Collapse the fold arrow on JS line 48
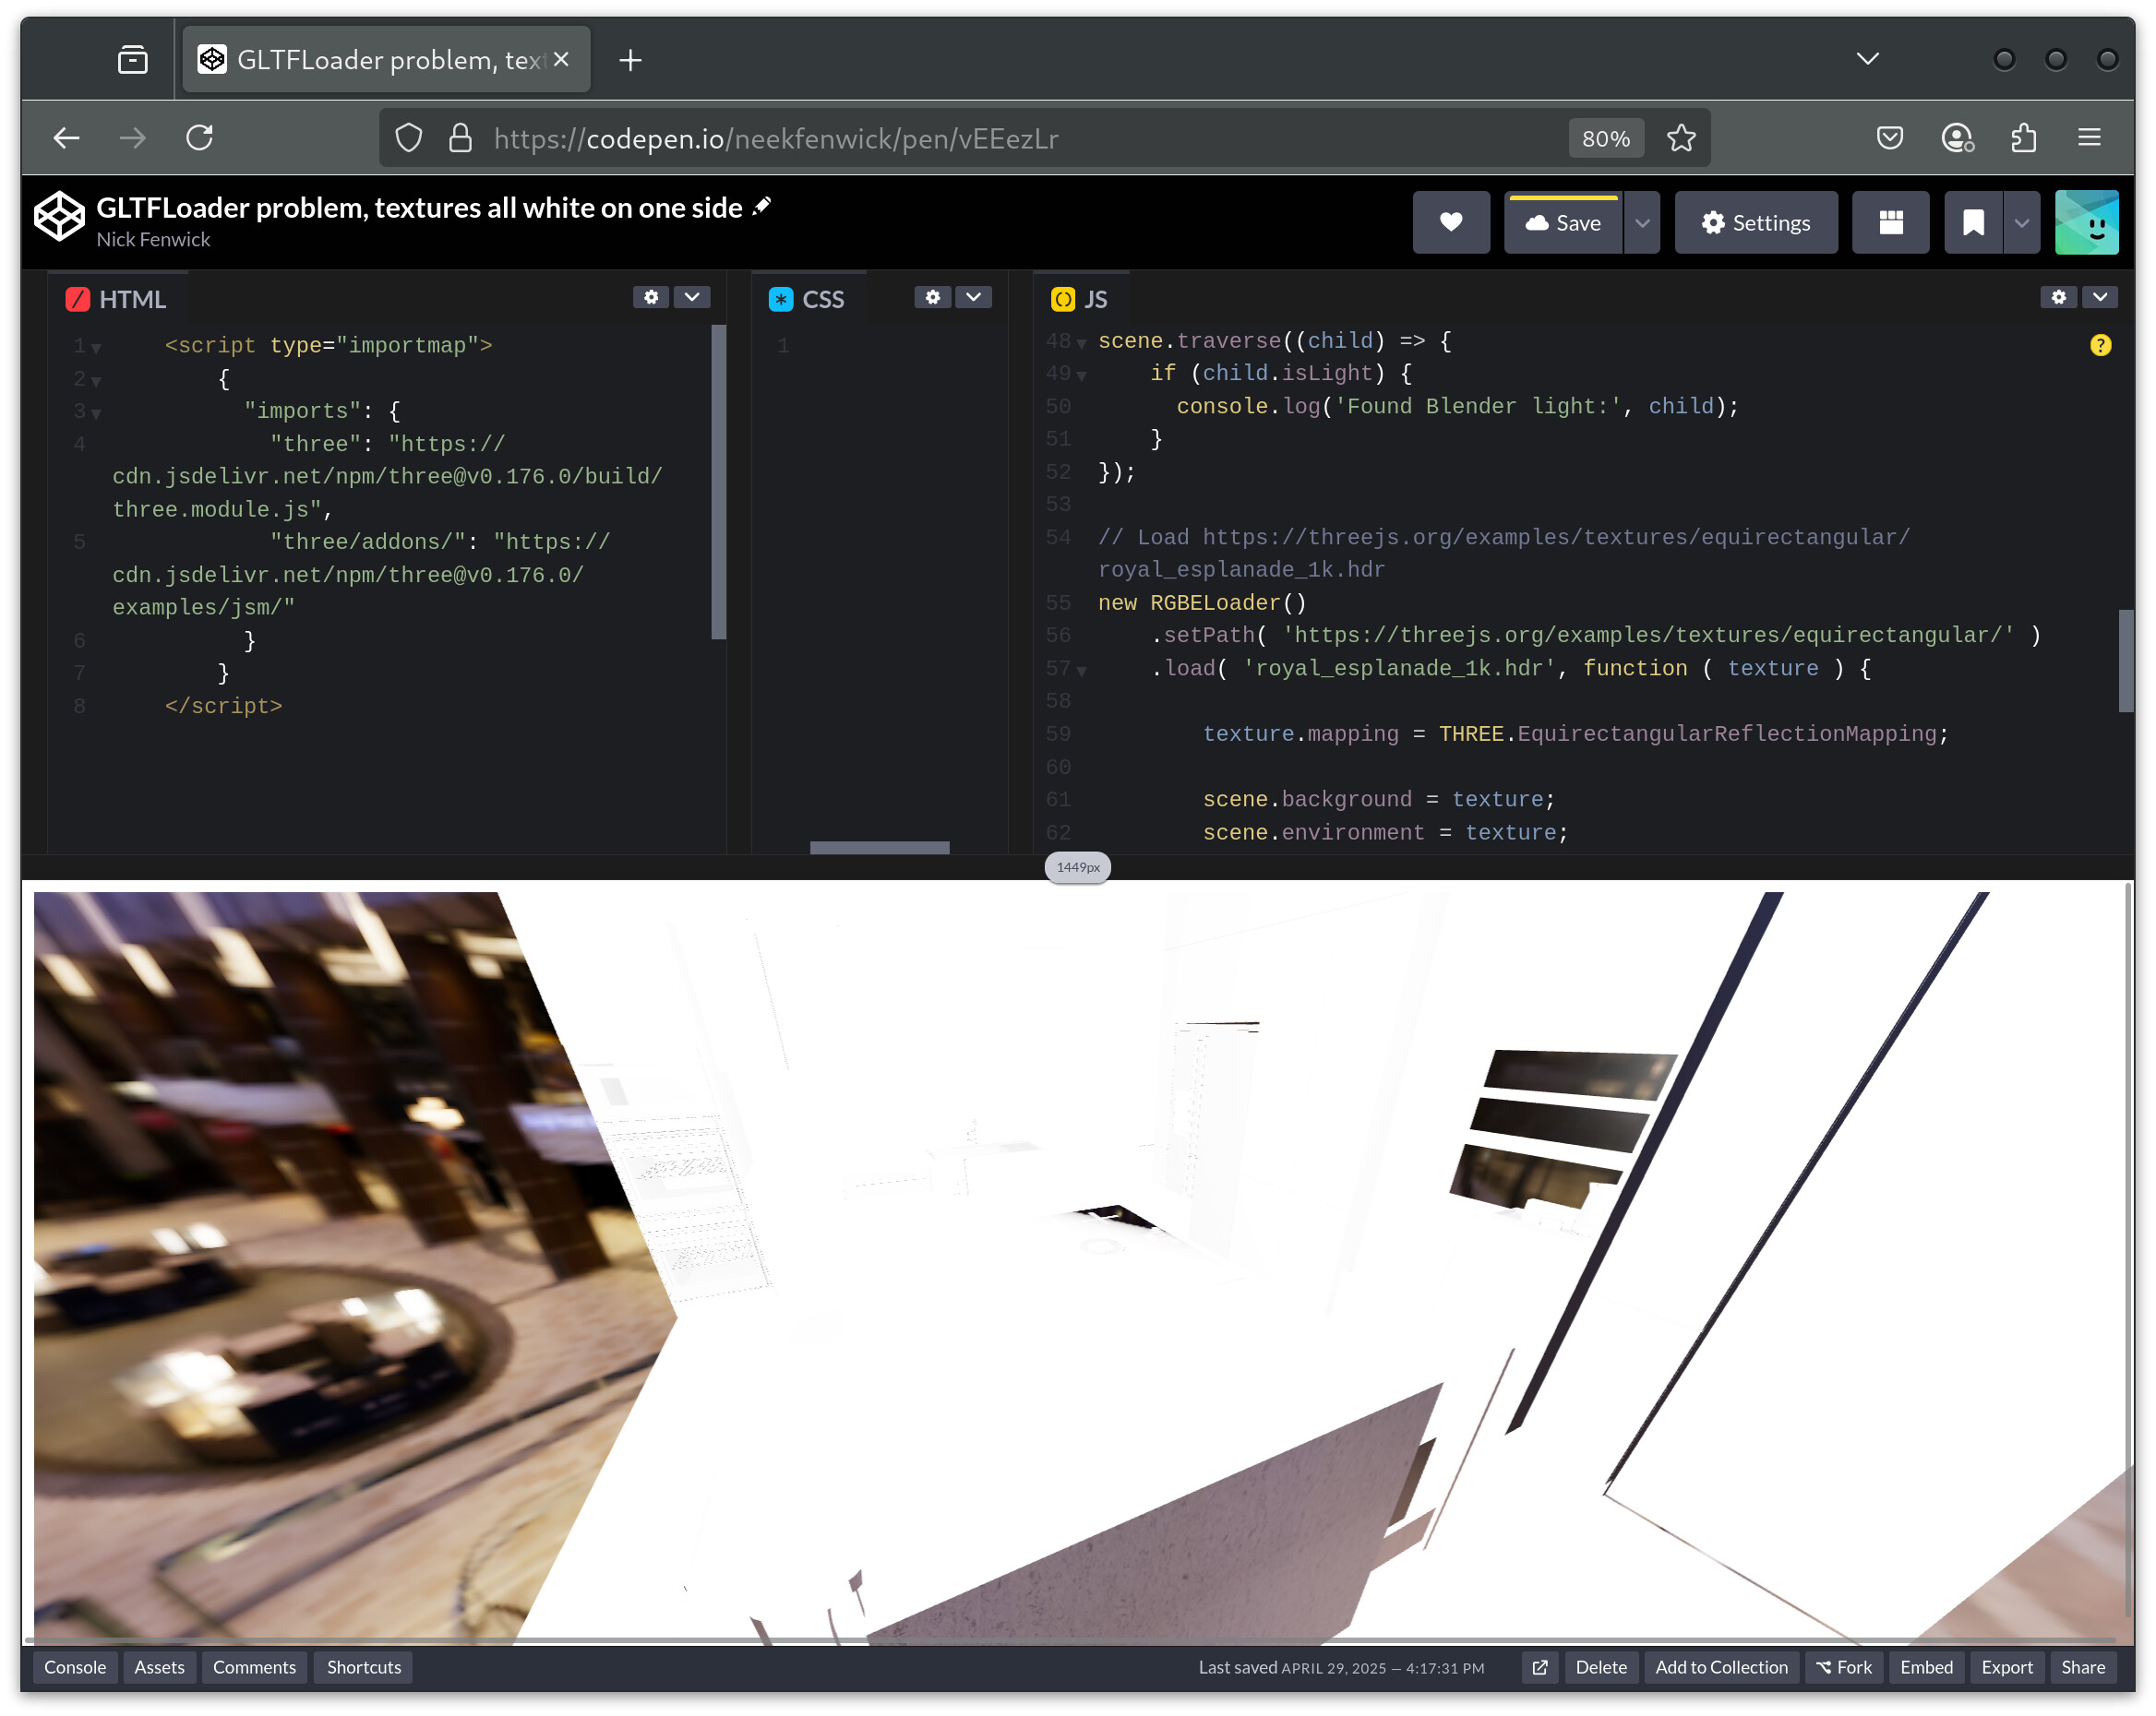Image resolution: width=2156 pixels, height=1716 pixels. [x=1081, y=344]
